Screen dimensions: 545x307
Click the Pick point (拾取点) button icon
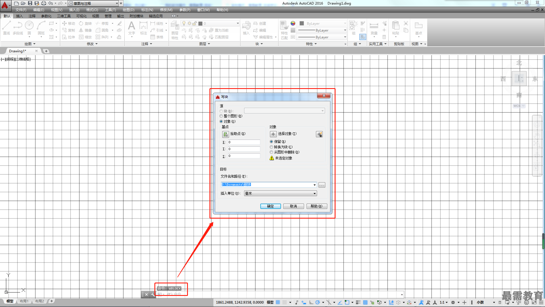[226, 134]
